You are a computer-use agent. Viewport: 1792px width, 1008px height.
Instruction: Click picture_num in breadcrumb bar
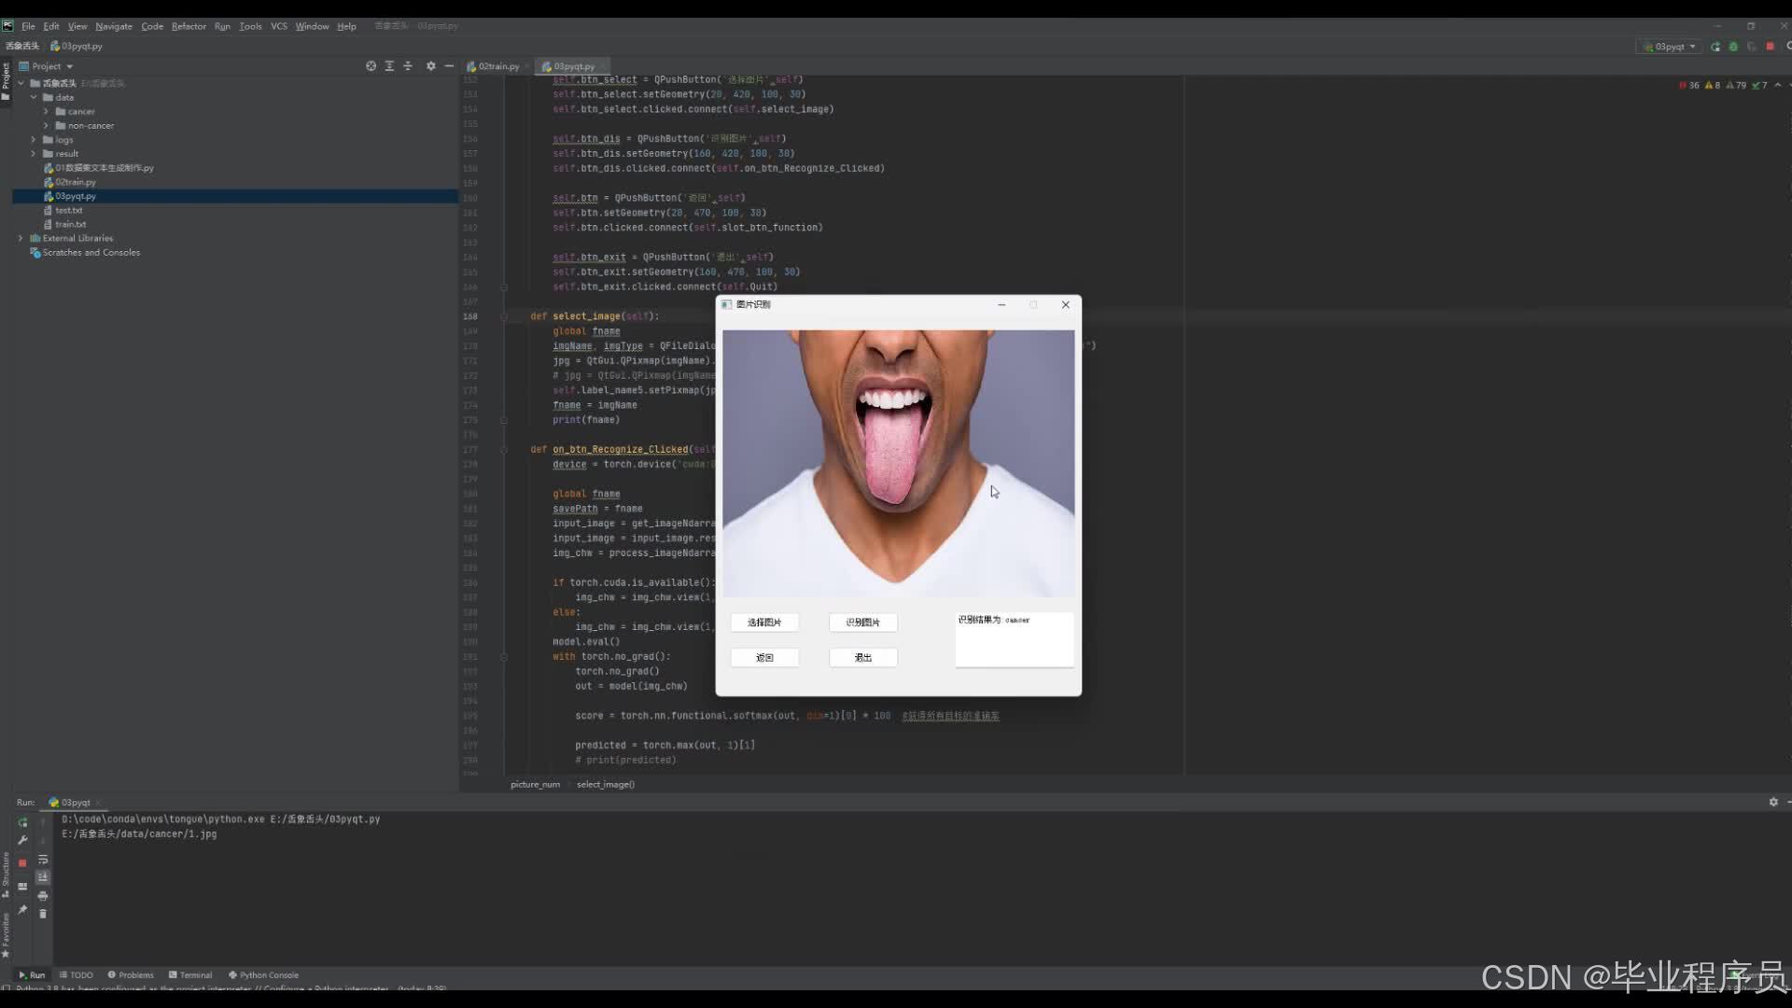point(535,784)
